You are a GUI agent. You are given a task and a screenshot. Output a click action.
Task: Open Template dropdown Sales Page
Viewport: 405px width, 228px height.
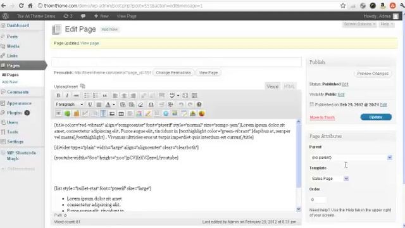[329, 179]
